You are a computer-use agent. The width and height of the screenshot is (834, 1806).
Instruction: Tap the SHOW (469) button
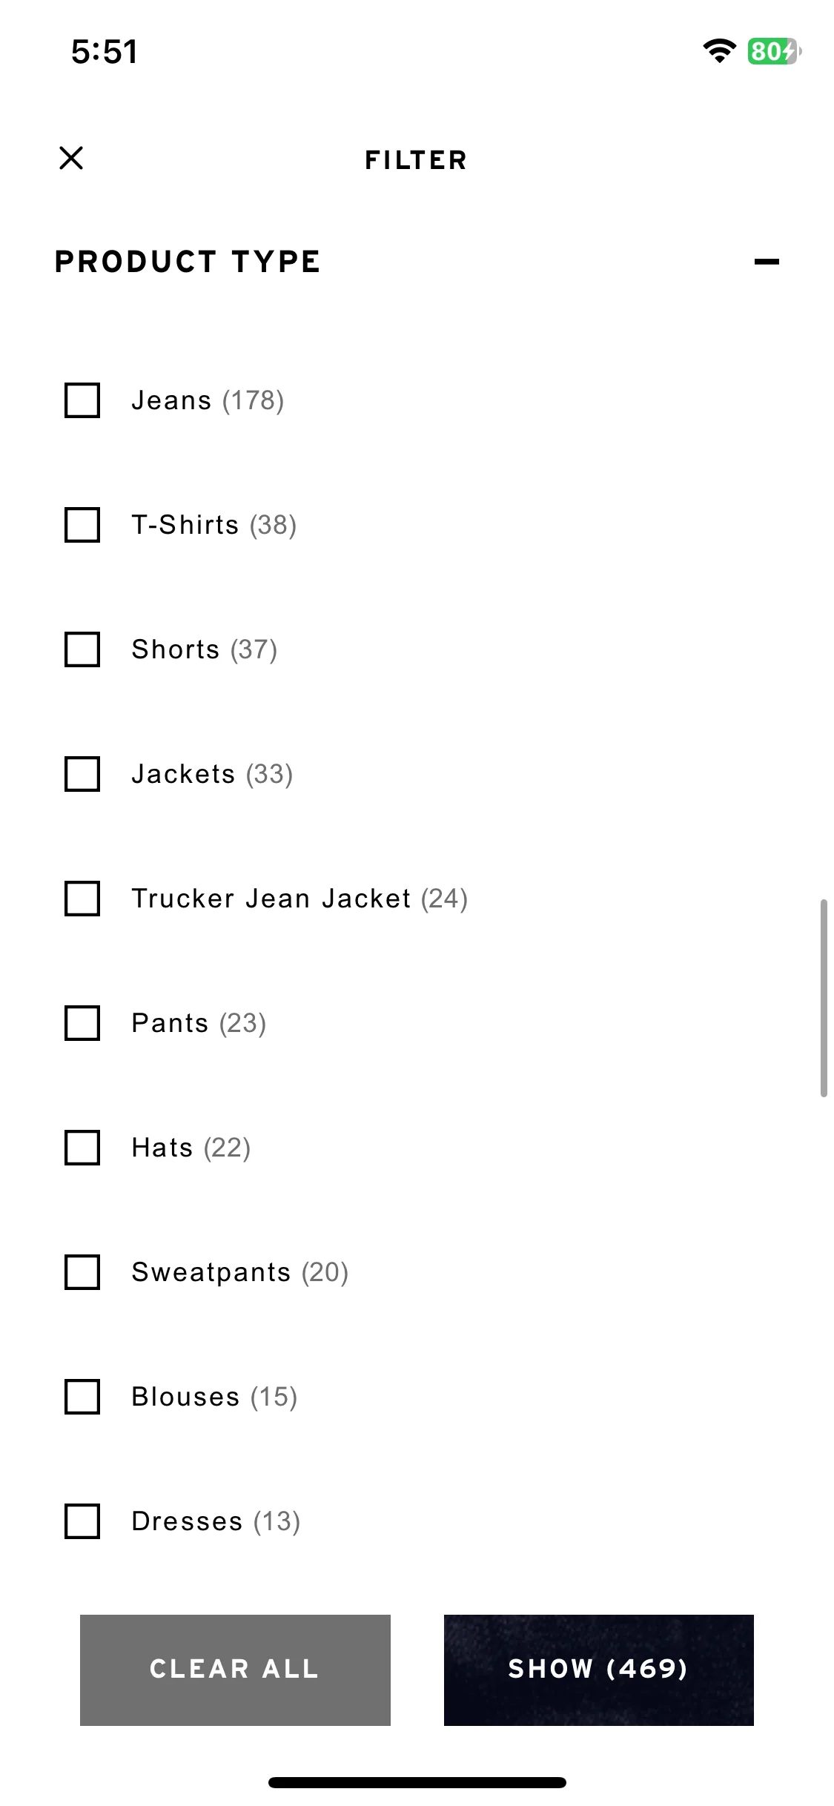click(599, 1670)
